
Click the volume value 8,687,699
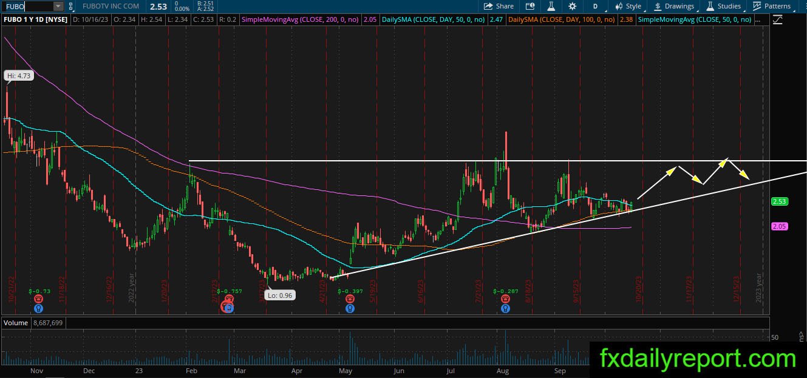(x=47, y=323)
